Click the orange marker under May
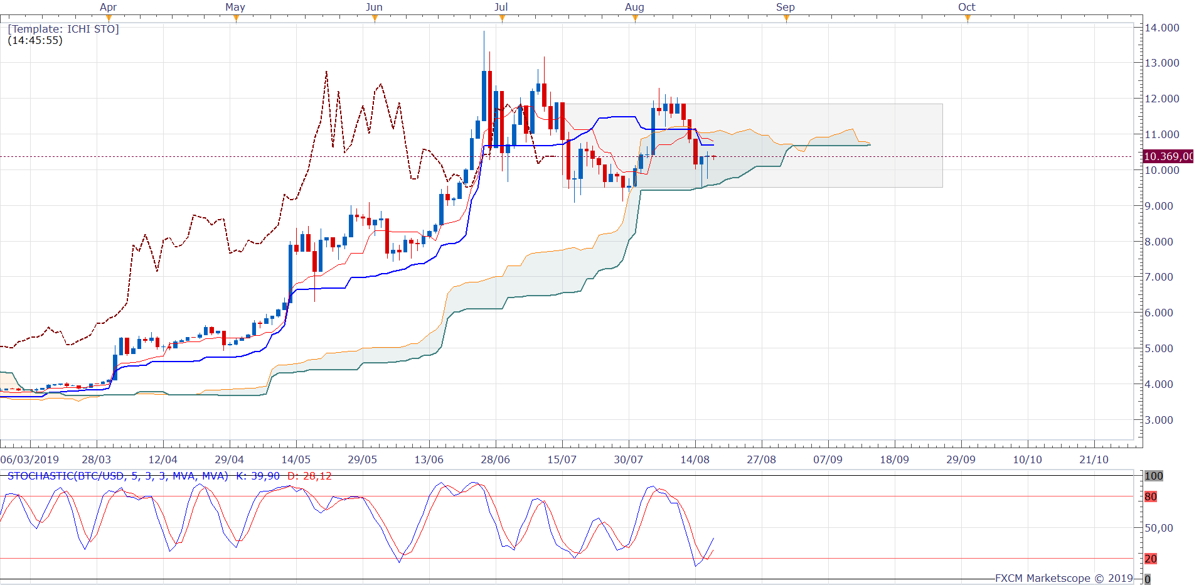This screenshot has height=585, width=1194. pyautogui.click(x=236, y=18)
